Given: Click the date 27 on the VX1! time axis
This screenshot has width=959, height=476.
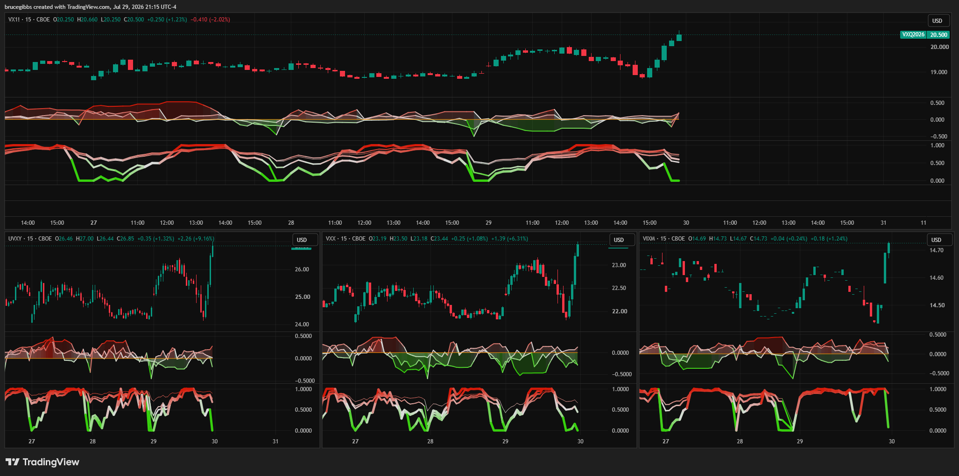Looking at the screenshot, I should tap(94, 223).
